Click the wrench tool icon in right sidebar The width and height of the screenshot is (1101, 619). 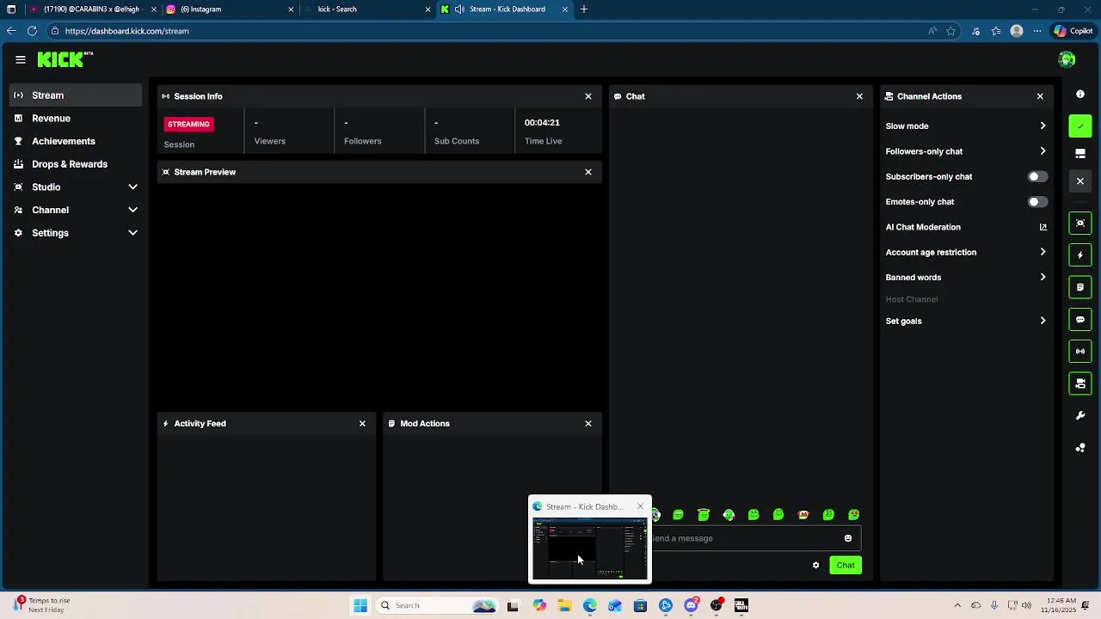pyautogui.click(x=1080, y=416)
